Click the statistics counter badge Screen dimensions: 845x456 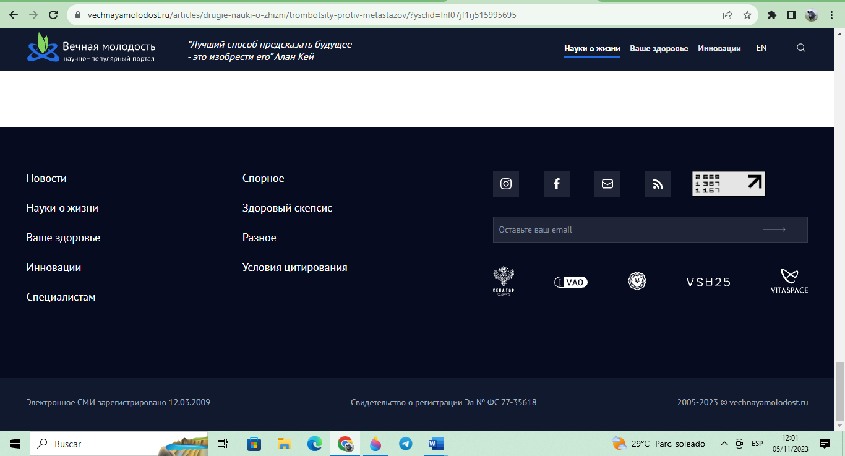(728, 184)
